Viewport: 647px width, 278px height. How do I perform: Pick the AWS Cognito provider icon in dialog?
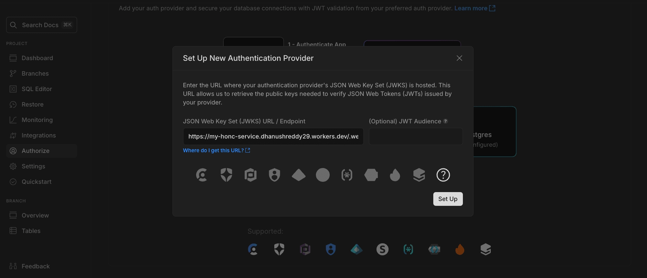[x=251, y=175]
